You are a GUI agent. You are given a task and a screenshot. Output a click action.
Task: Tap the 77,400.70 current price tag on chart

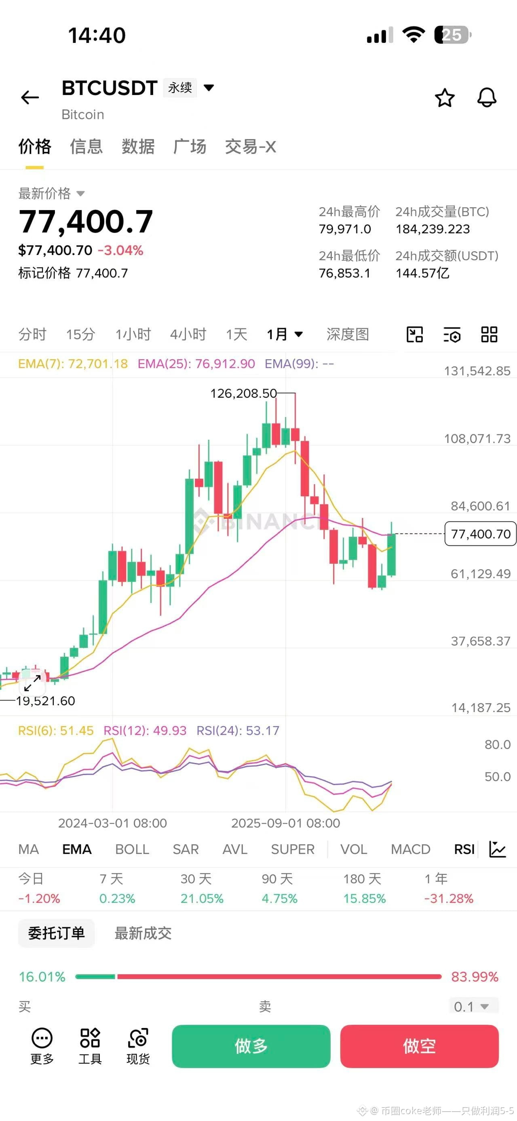481,533
